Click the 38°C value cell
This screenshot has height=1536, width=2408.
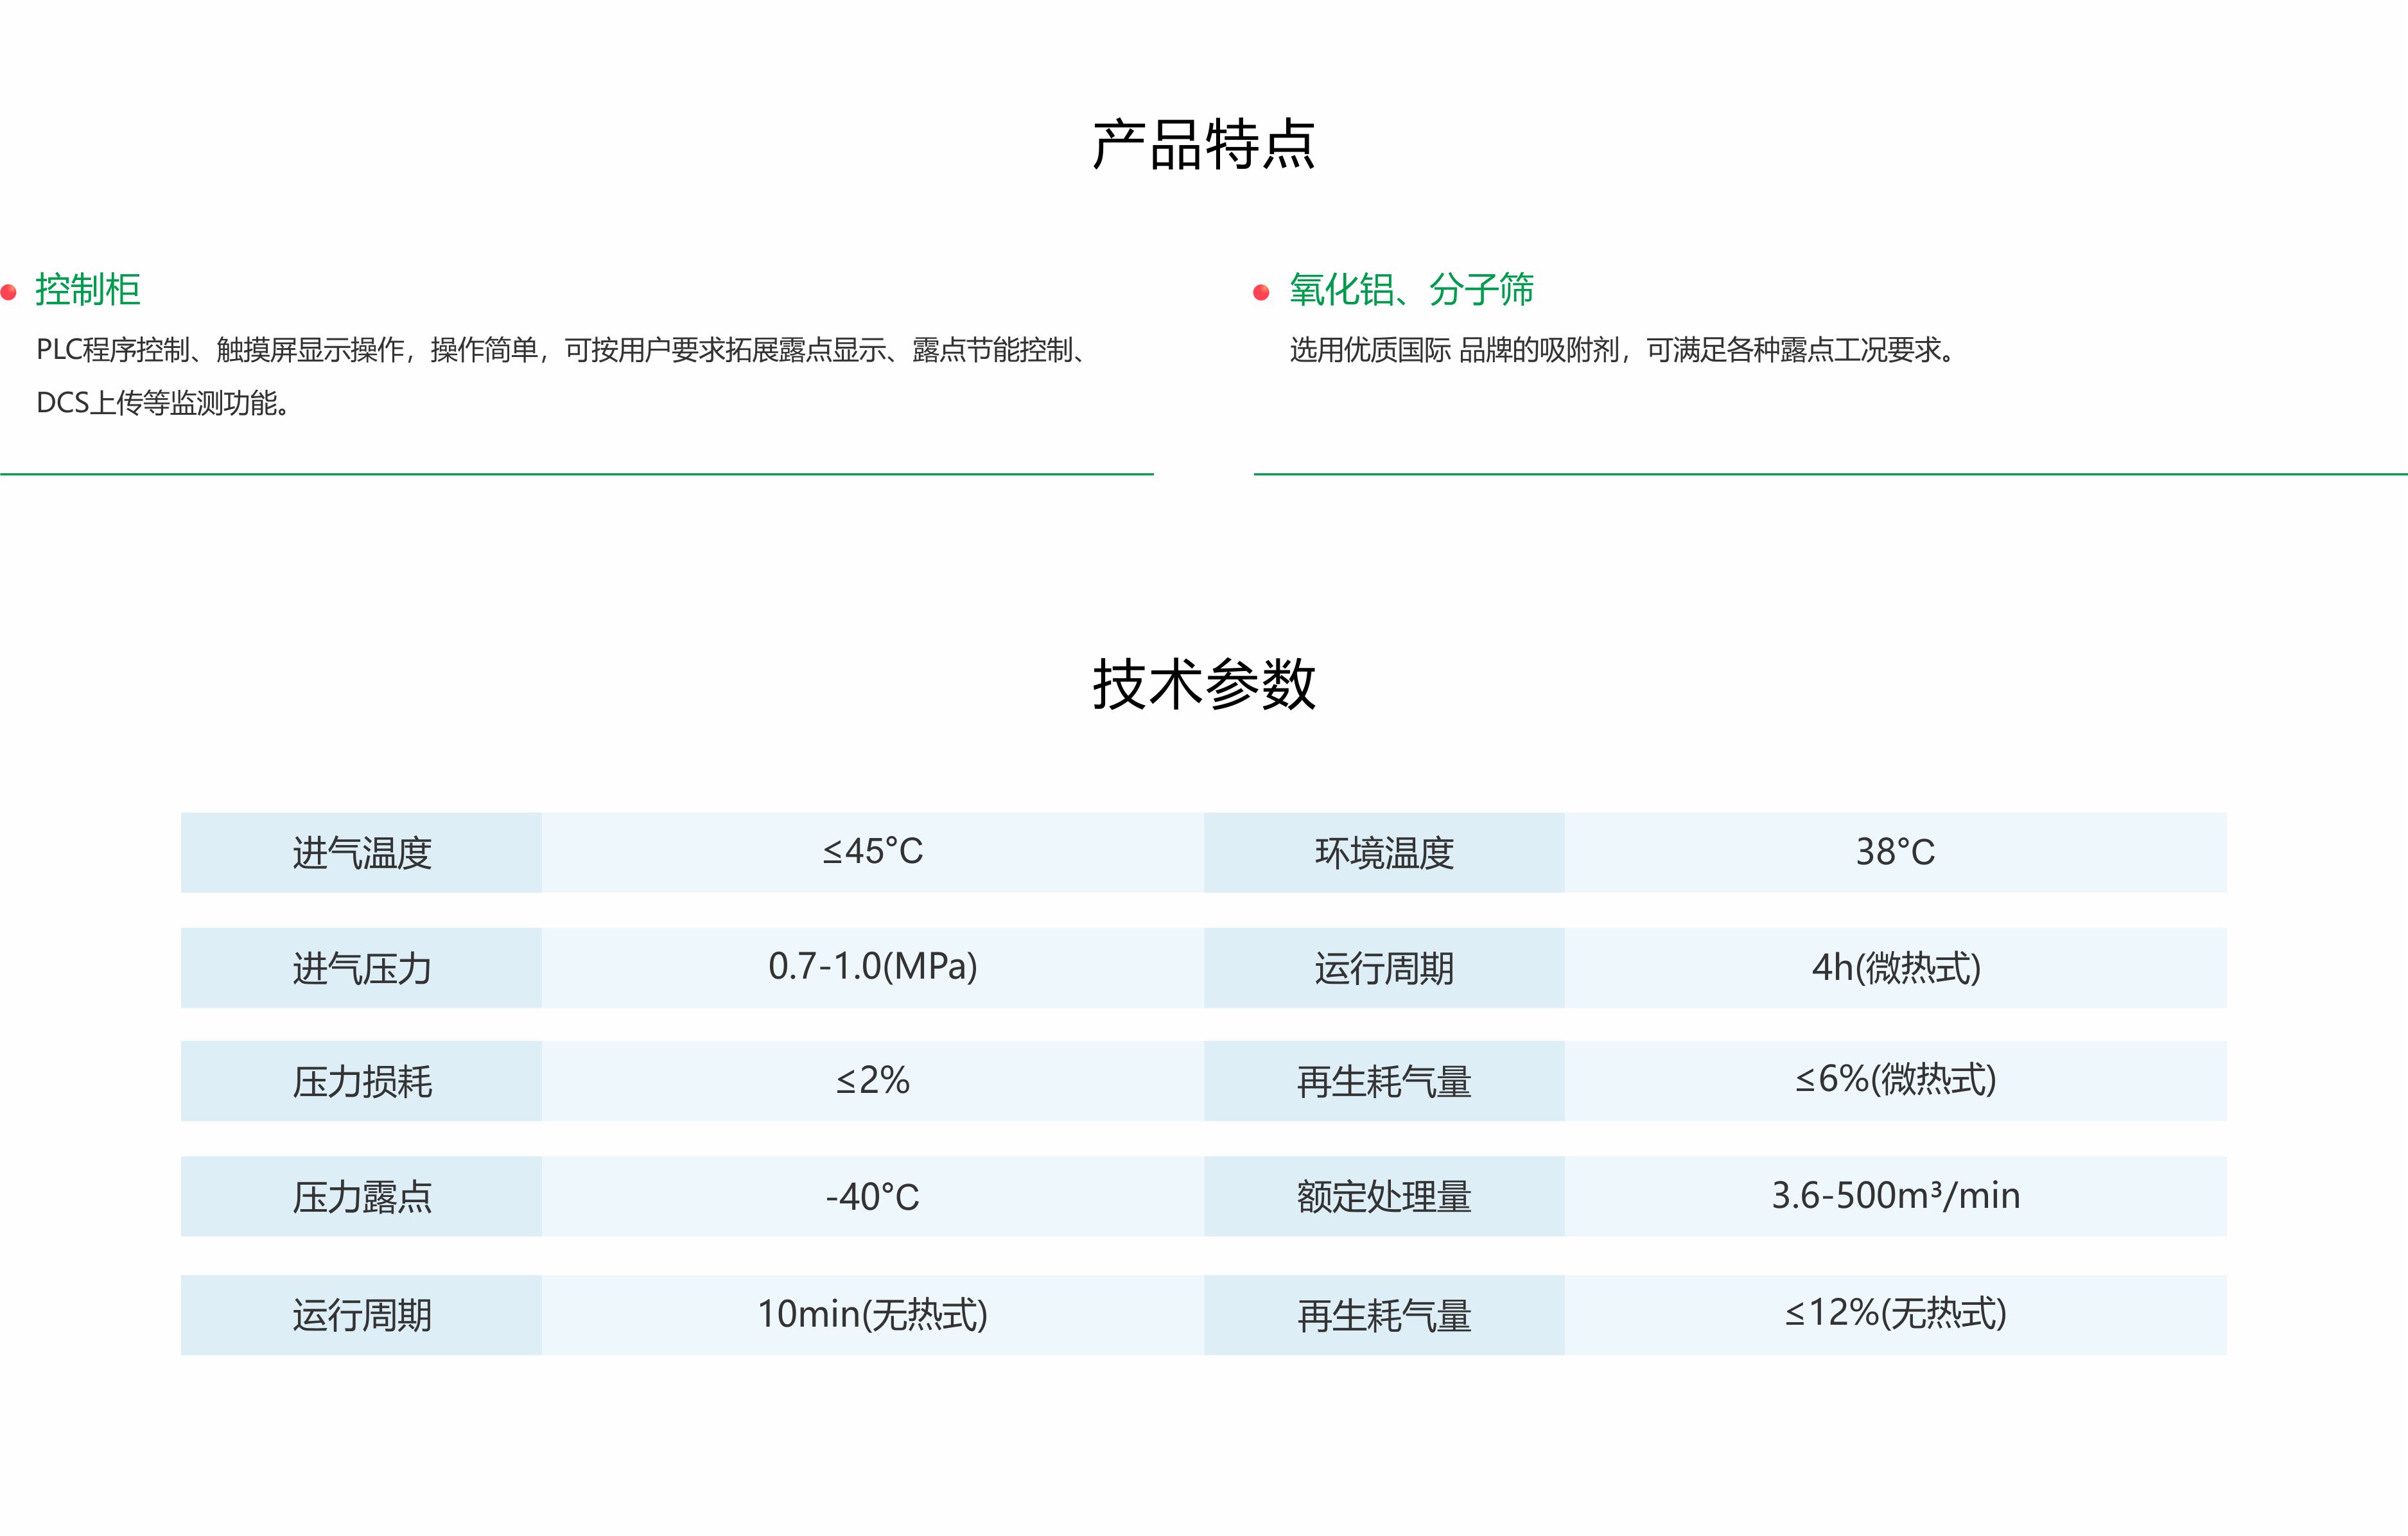point(1895,852)
